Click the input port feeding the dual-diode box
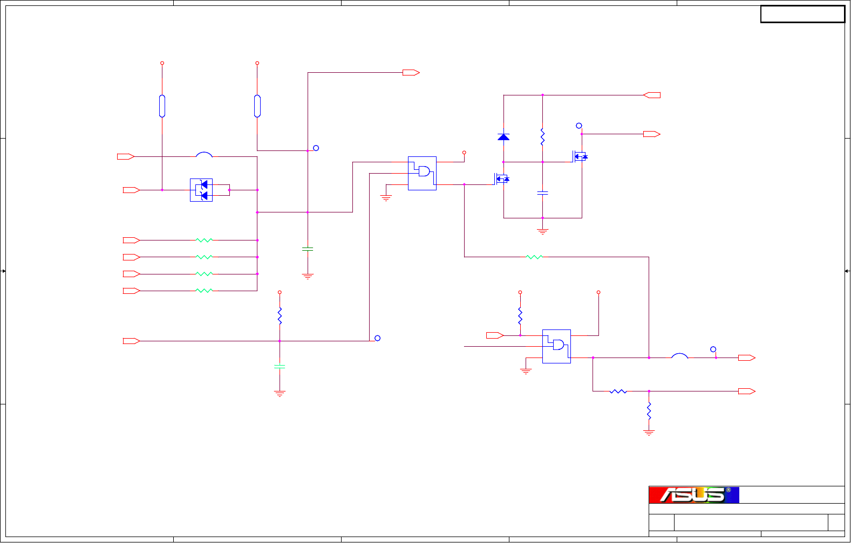Viewport: 851px width, 543px height. [132, 190]
